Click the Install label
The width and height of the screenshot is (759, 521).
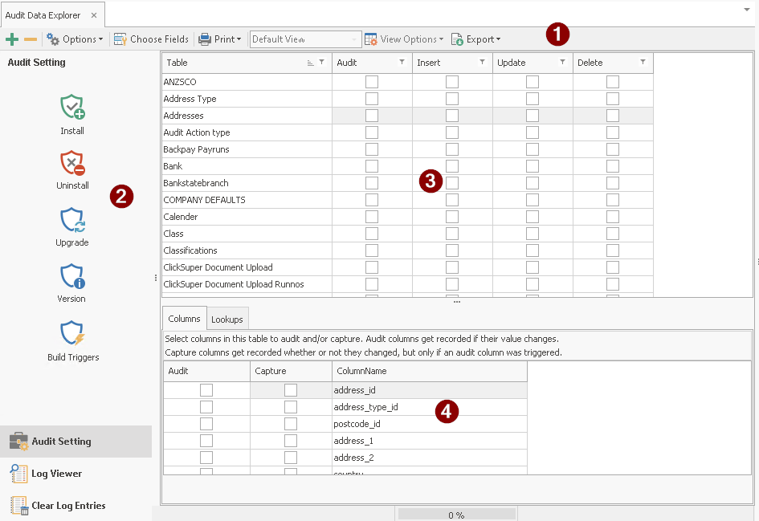72,131
